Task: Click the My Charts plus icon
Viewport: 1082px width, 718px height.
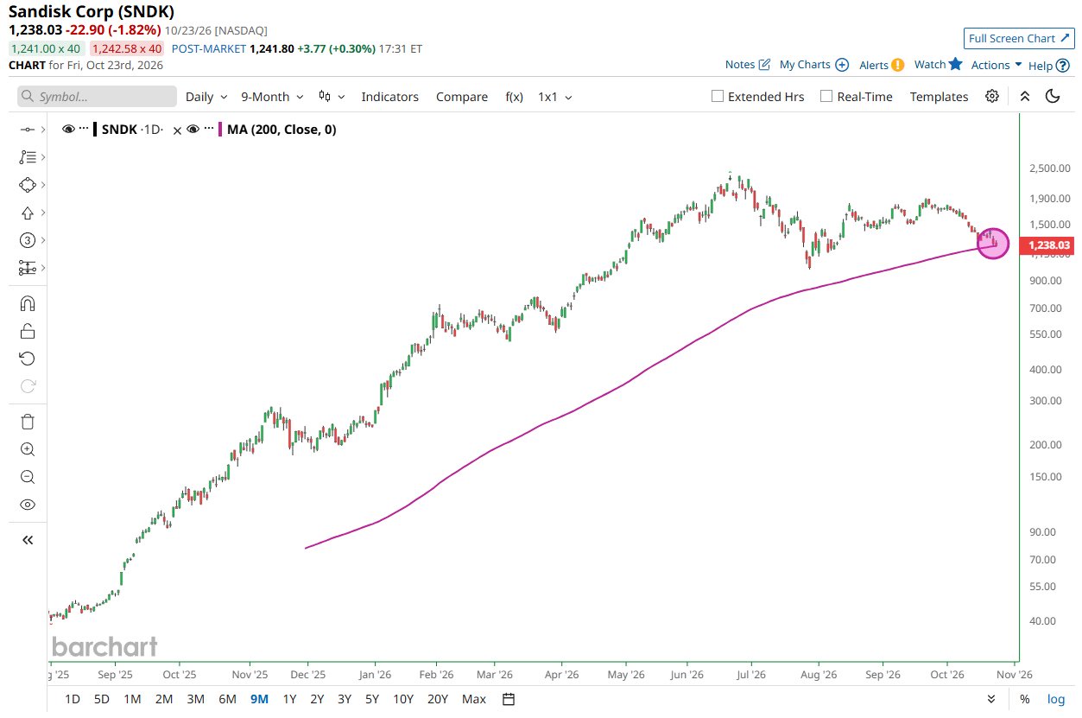Action: tap(842, 65)
